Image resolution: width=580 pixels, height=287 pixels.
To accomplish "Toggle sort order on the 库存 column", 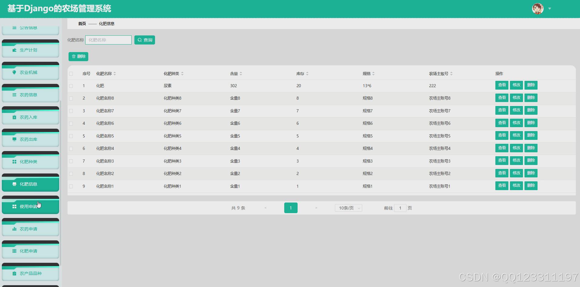I will coord(307,73).
